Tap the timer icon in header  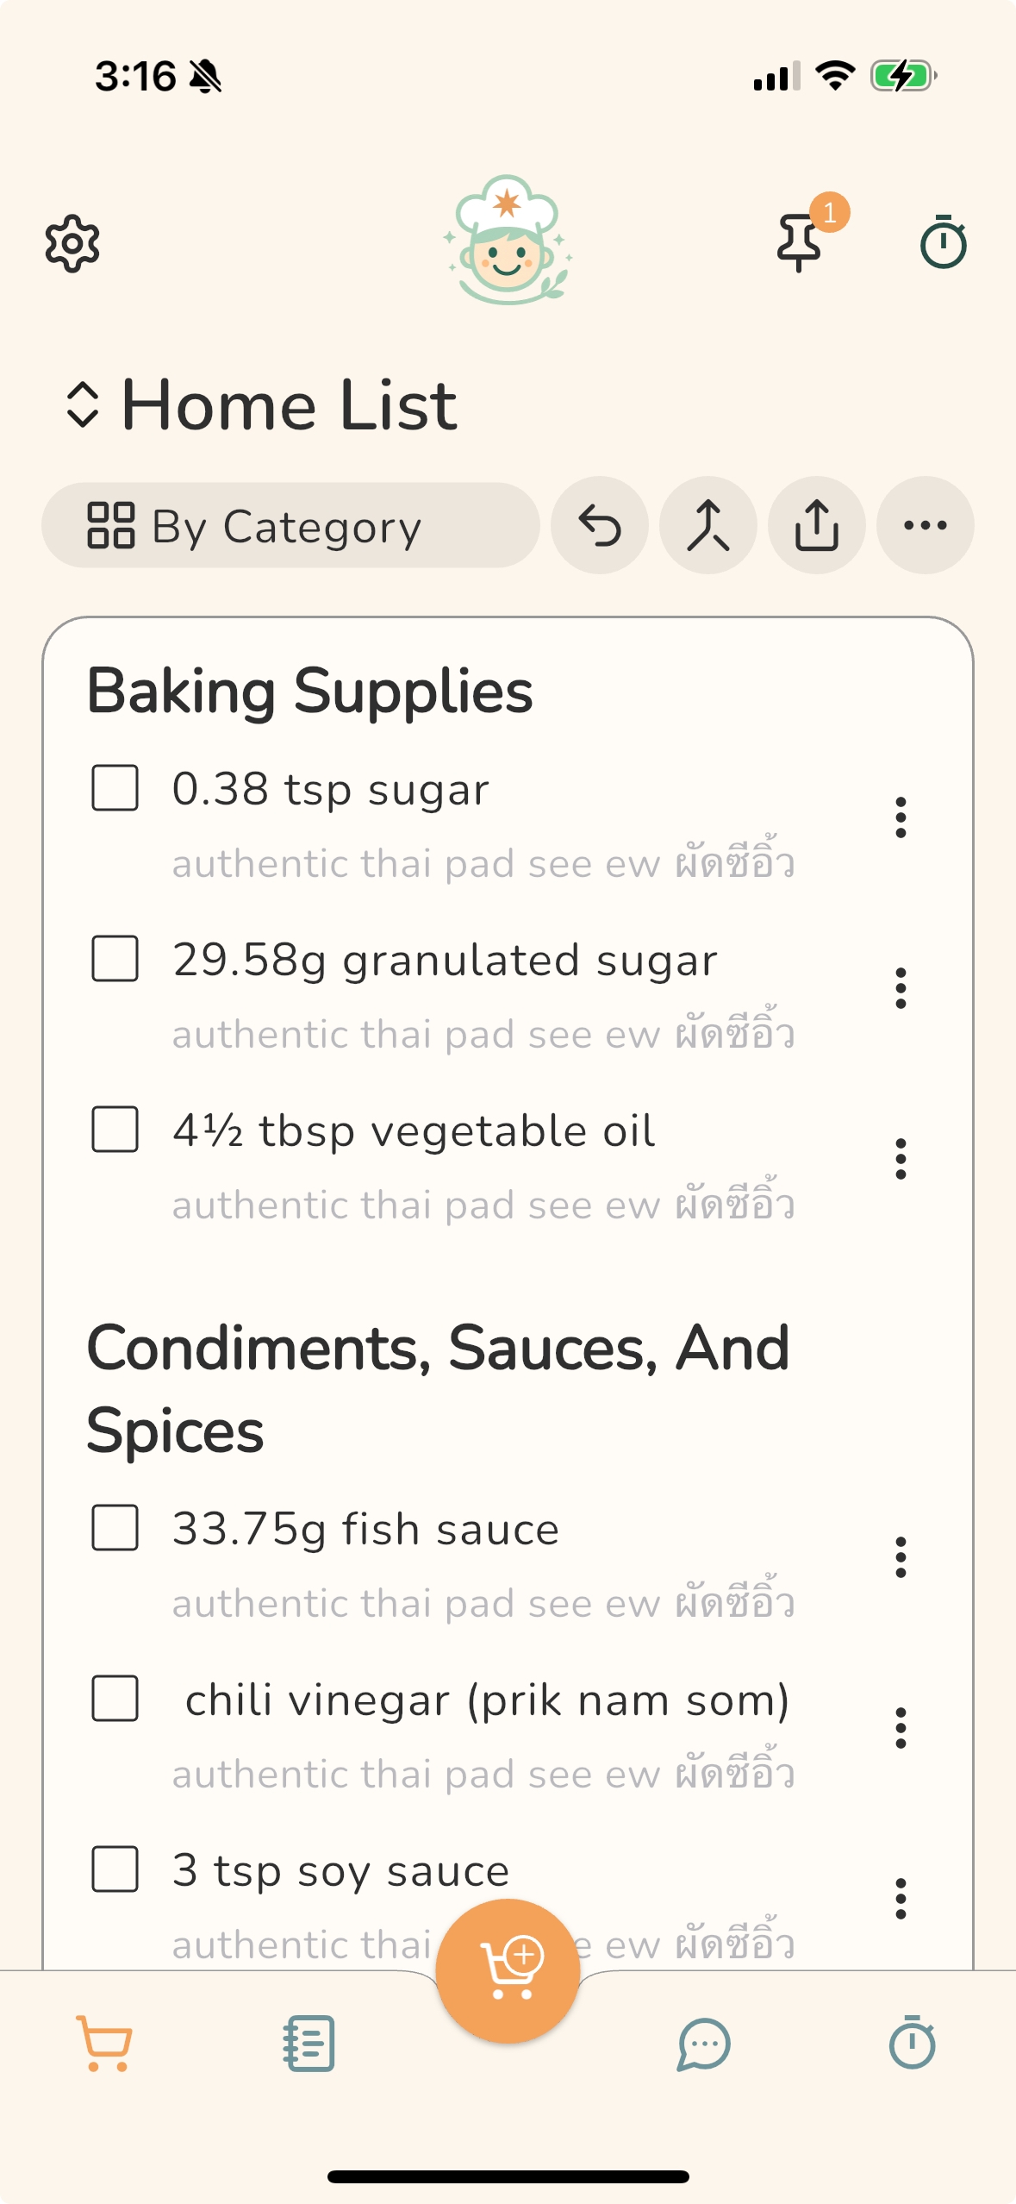[x=943, y=243]
